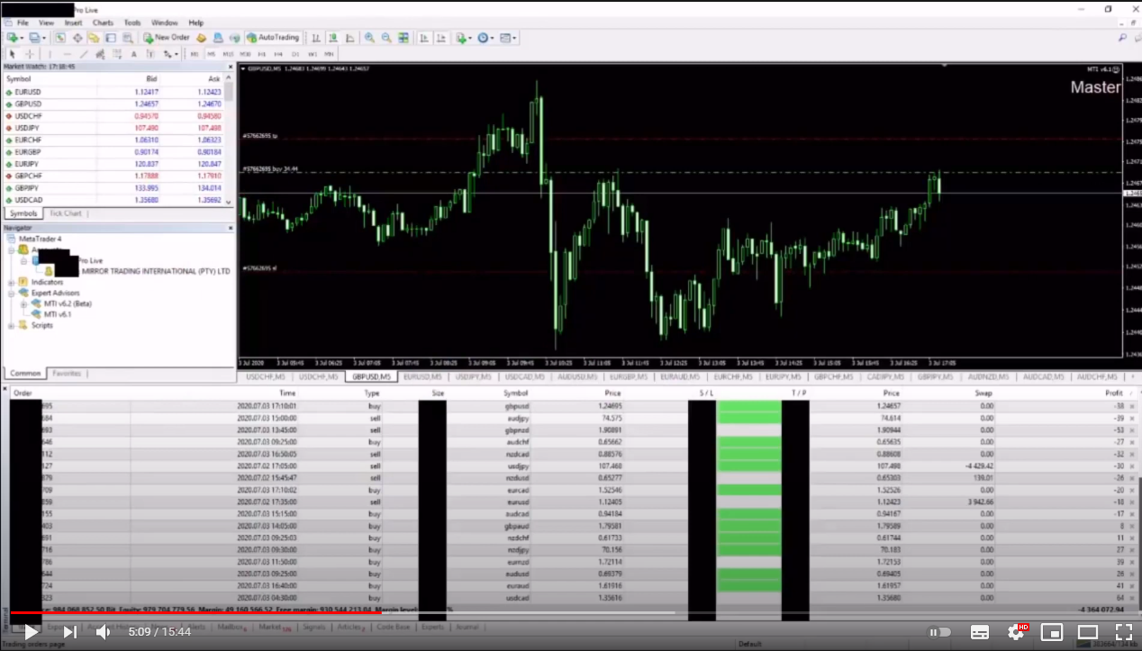Open the Charts menu
The height and width of the screenshot is (651, 1142).
point(103,23)
